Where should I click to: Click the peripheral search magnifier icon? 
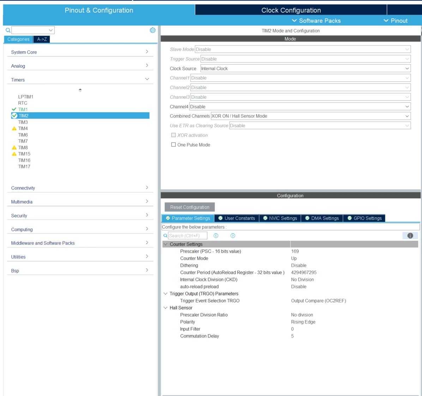(8, 30)
